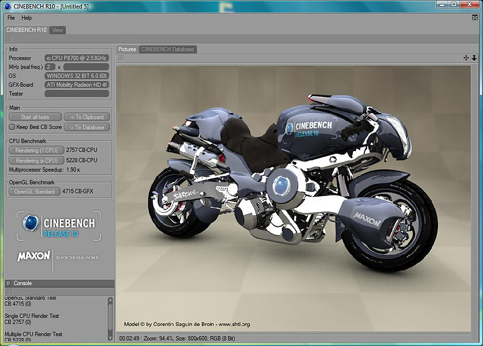Run Rendering (1 CPU) benchmark
483x346 pixels.
36,151
